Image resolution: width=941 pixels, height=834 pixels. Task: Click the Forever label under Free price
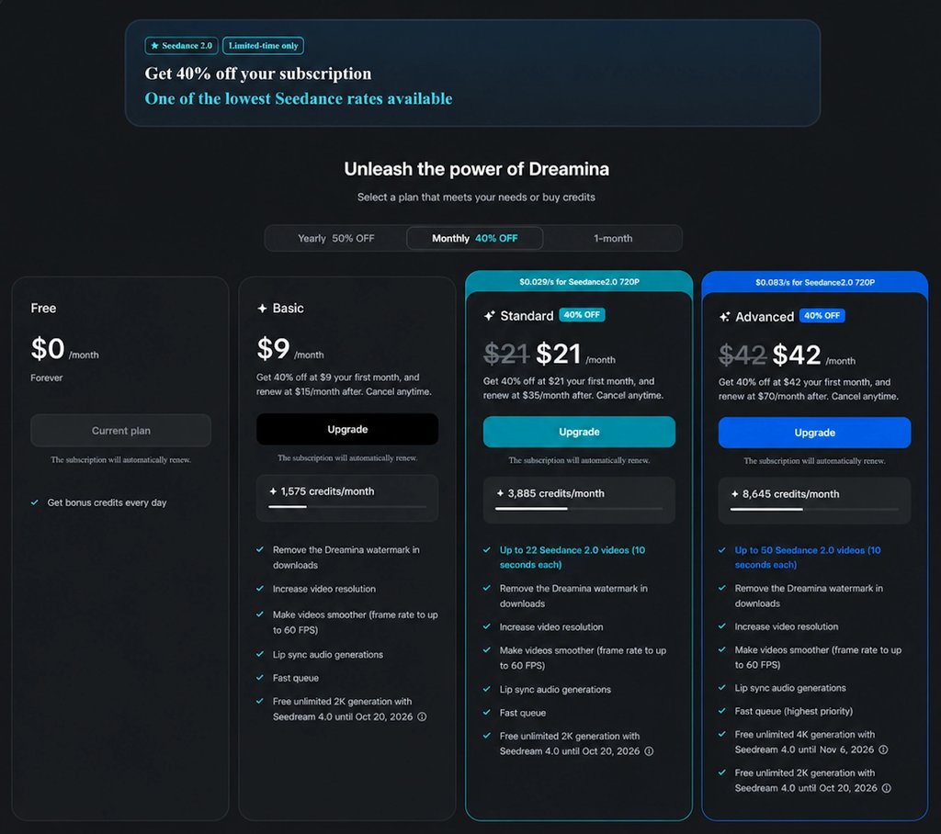click(x=46, y=378)
